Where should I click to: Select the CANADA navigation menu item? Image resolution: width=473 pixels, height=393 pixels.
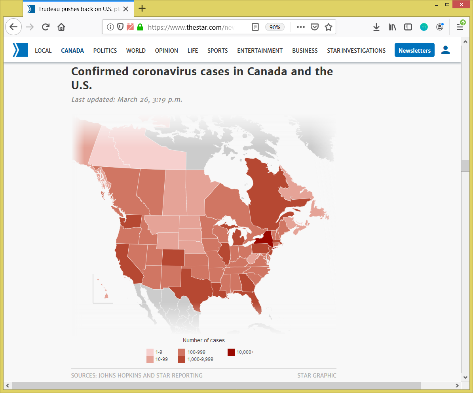point(72,50)
